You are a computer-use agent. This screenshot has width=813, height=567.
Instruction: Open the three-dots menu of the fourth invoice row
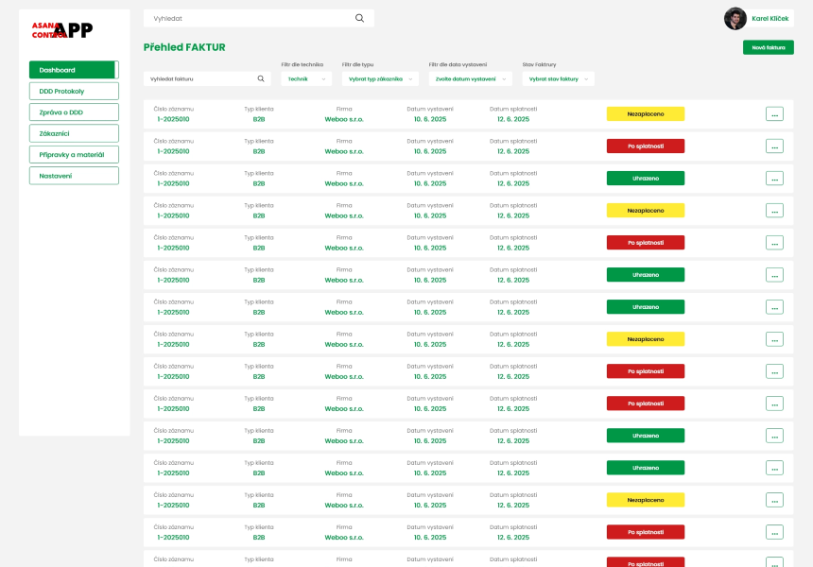(774, 211)
